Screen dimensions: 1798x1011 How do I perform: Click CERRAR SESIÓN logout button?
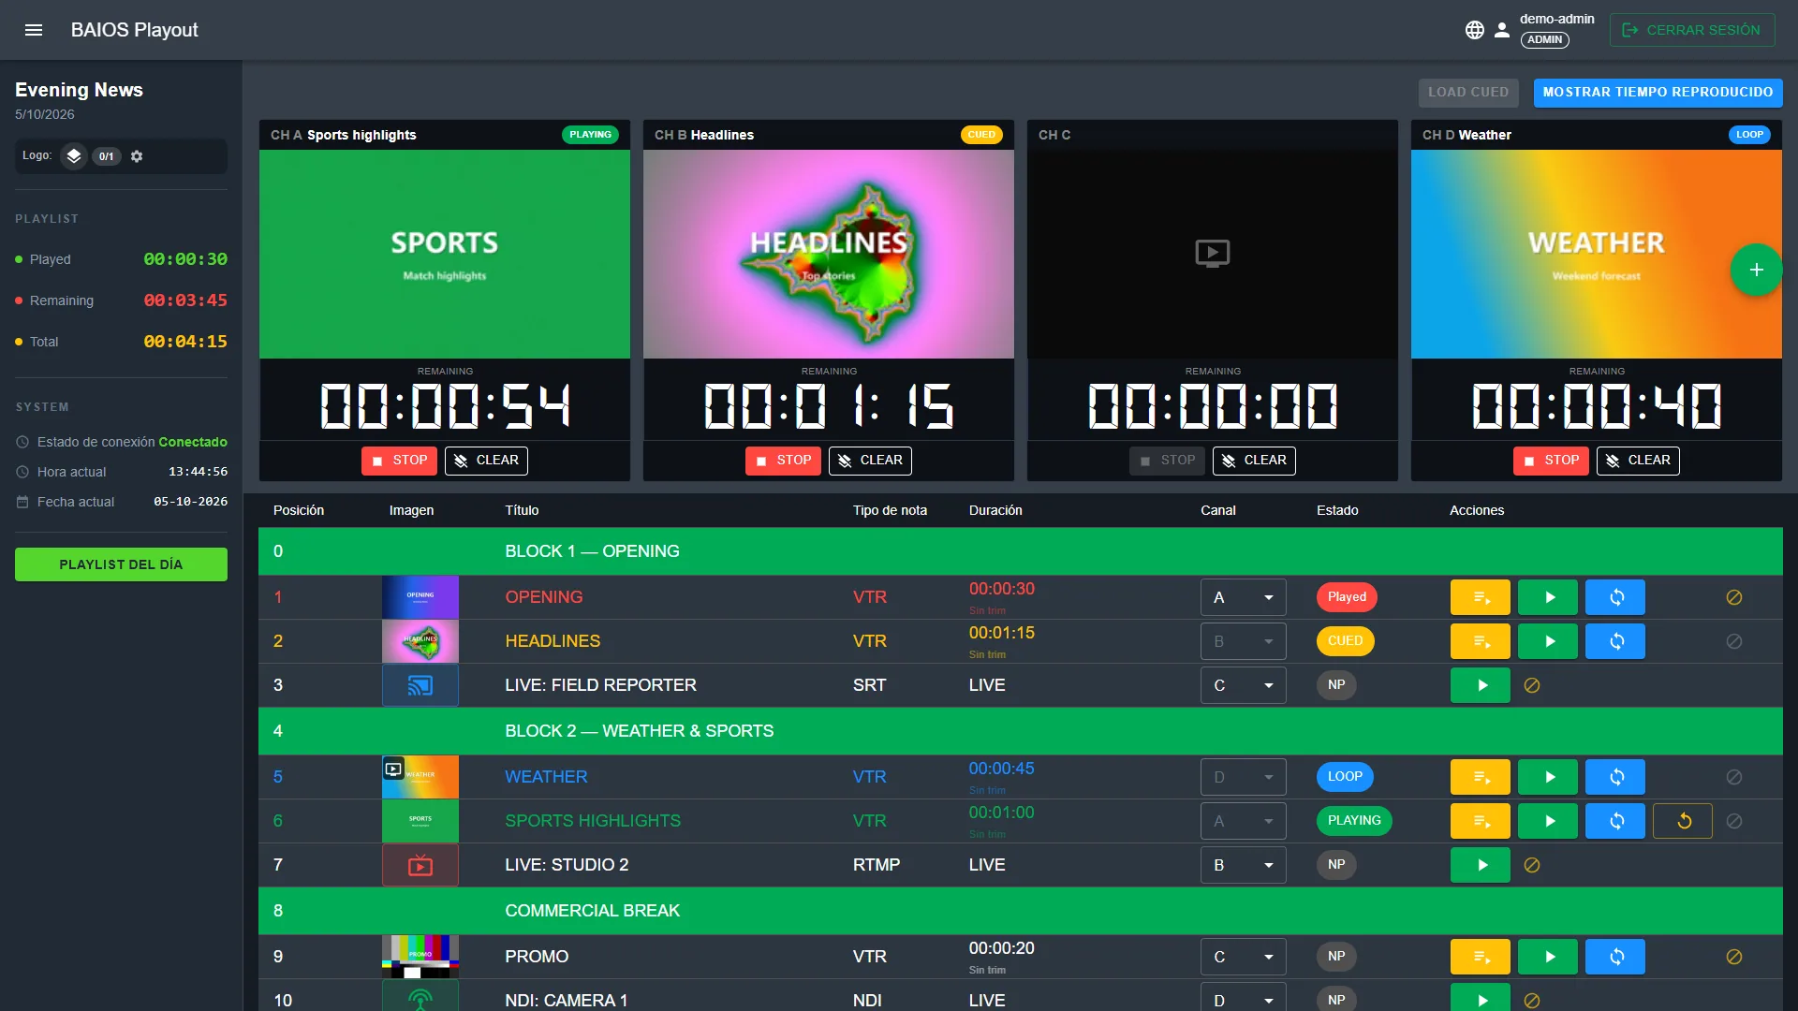pyautogui.click(x=1691, y=30)
